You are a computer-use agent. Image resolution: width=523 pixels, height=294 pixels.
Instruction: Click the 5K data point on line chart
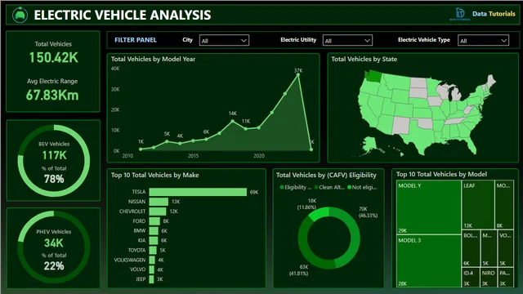167,141
